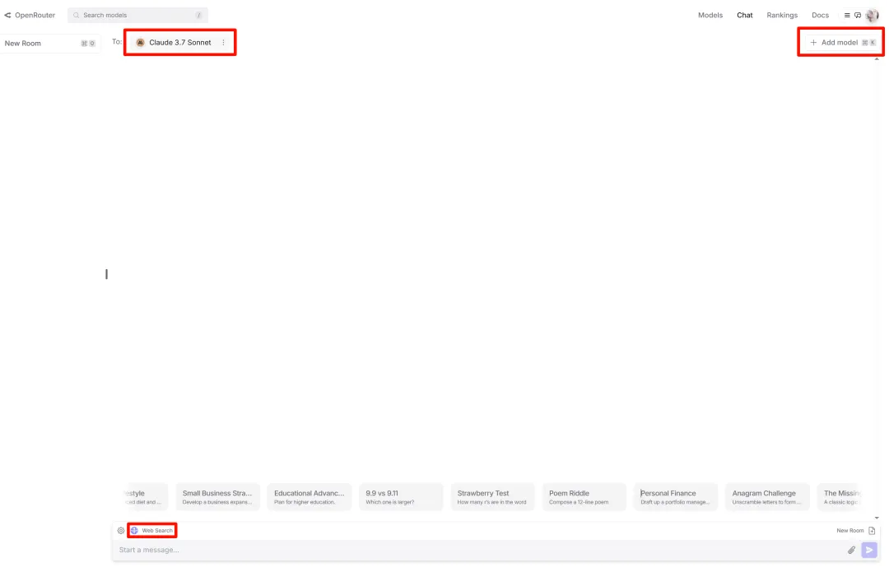Click the paperclip attach file icon
Viewport: 889px width, 572px height.
click(x=852, y=550)
